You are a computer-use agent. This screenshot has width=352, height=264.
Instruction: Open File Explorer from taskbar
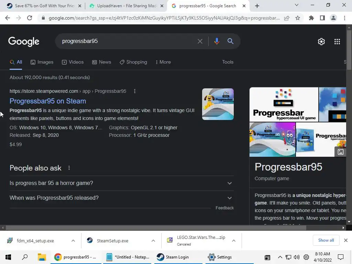click(42, 257)
